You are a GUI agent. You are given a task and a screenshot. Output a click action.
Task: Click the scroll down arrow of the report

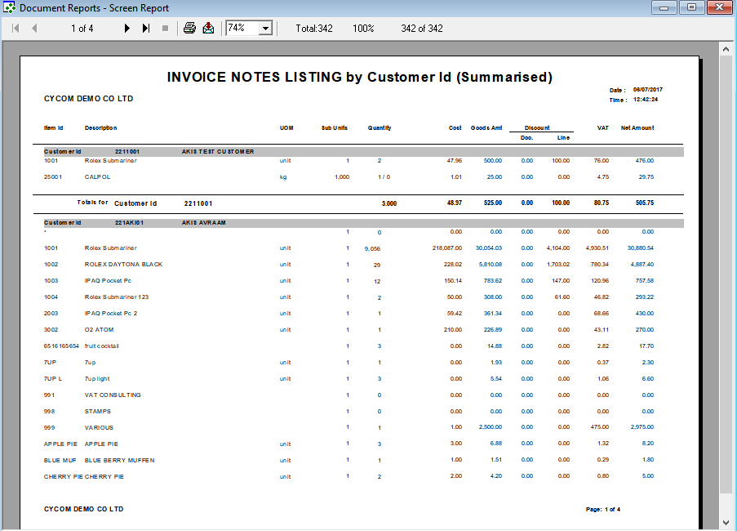(726, 523)
